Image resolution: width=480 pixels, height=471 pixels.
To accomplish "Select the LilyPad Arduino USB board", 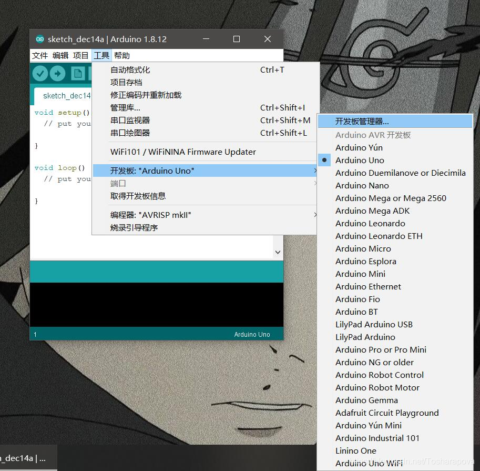I will coord(374,324).
